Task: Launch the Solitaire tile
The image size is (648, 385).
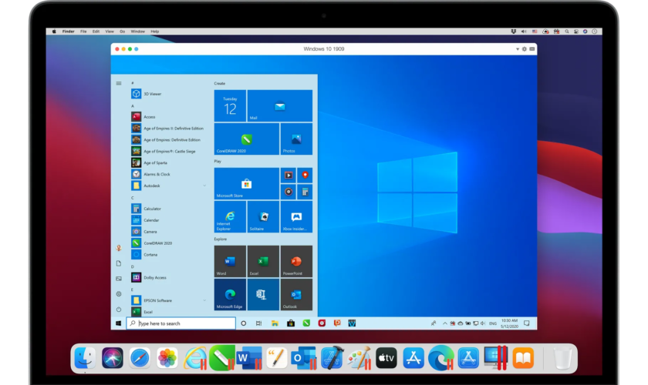Action: [263, 216]
